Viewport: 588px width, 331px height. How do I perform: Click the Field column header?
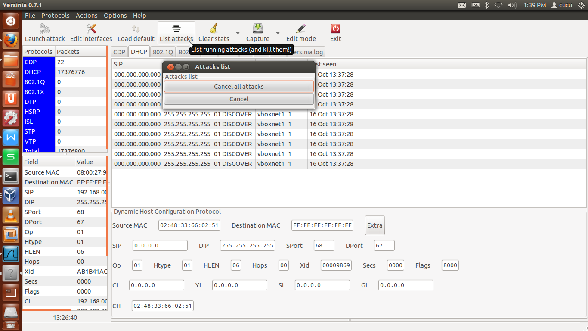tap(49, 162)
